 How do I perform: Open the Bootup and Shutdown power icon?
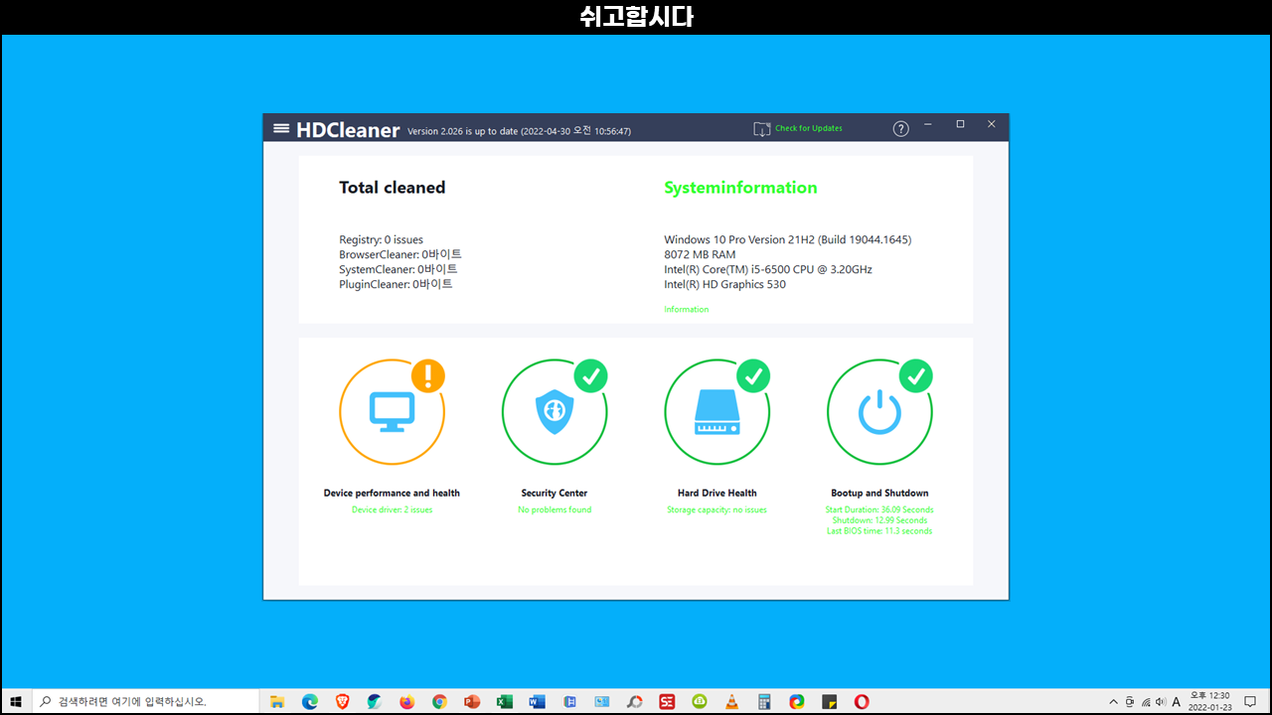(x=879, y=411)
